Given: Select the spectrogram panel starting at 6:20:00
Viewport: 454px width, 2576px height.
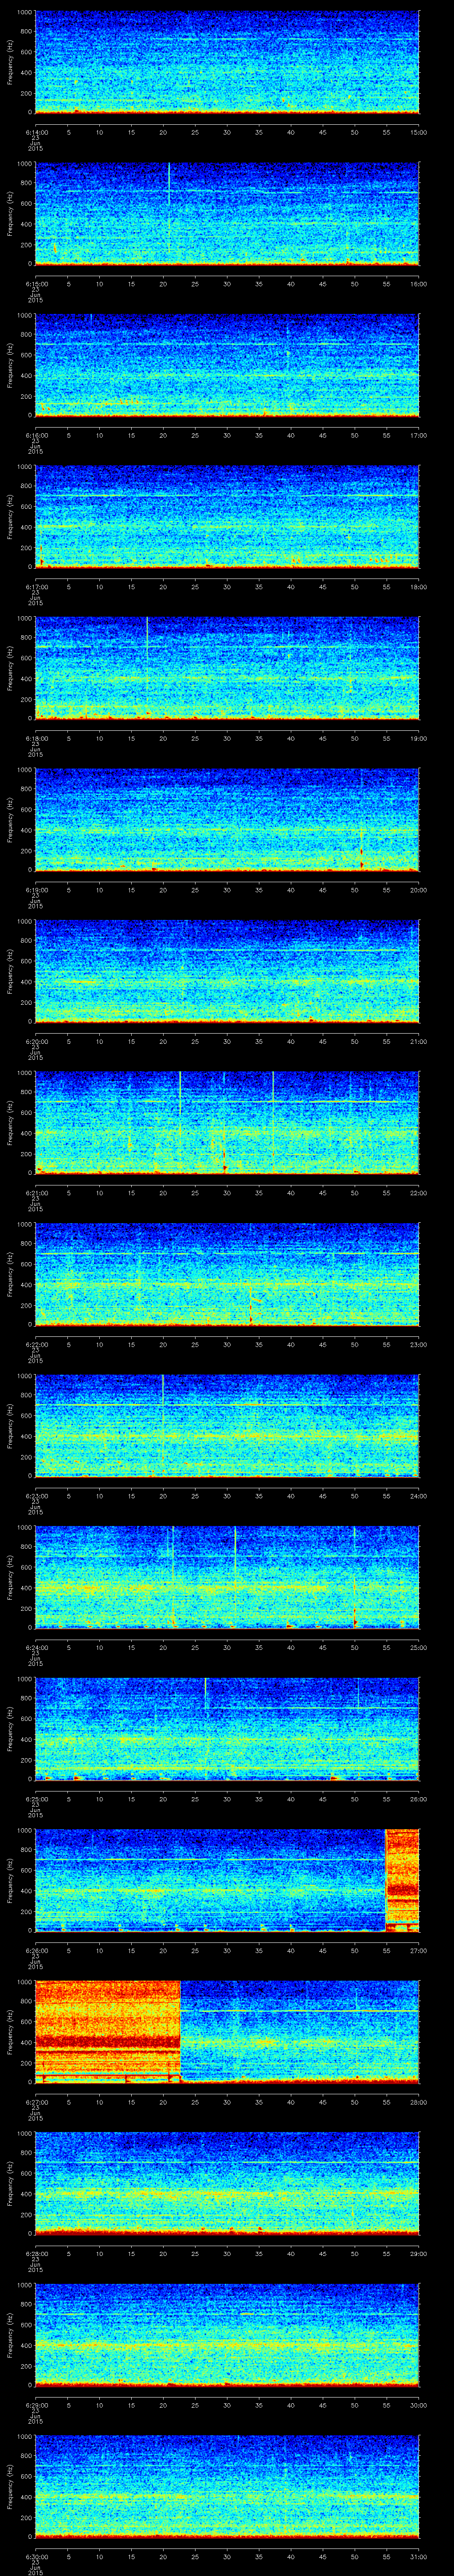Looking at the screenshot, I should (x=227, y=971).
